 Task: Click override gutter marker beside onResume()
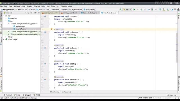click(x=45, y=32)
